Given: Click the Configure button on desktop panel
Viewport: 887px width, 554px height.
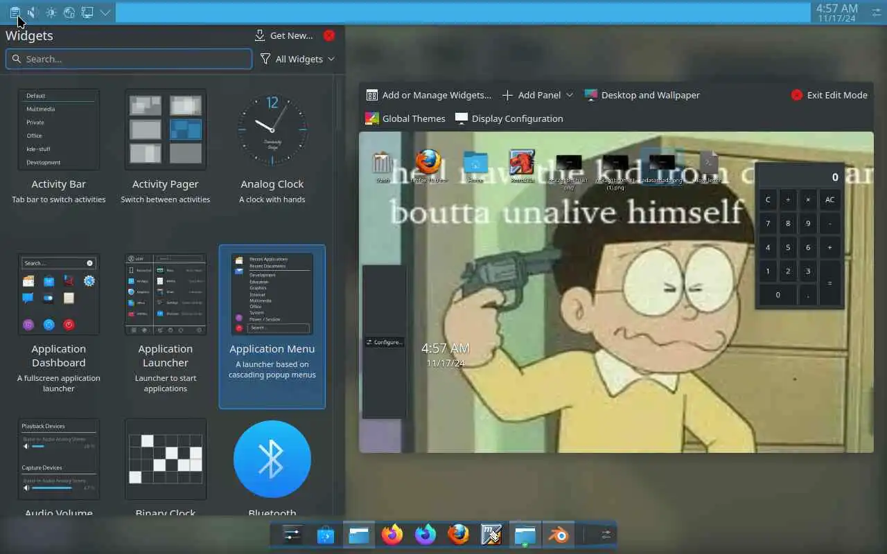Looking at the screenshot, I should tap(384, 342).
